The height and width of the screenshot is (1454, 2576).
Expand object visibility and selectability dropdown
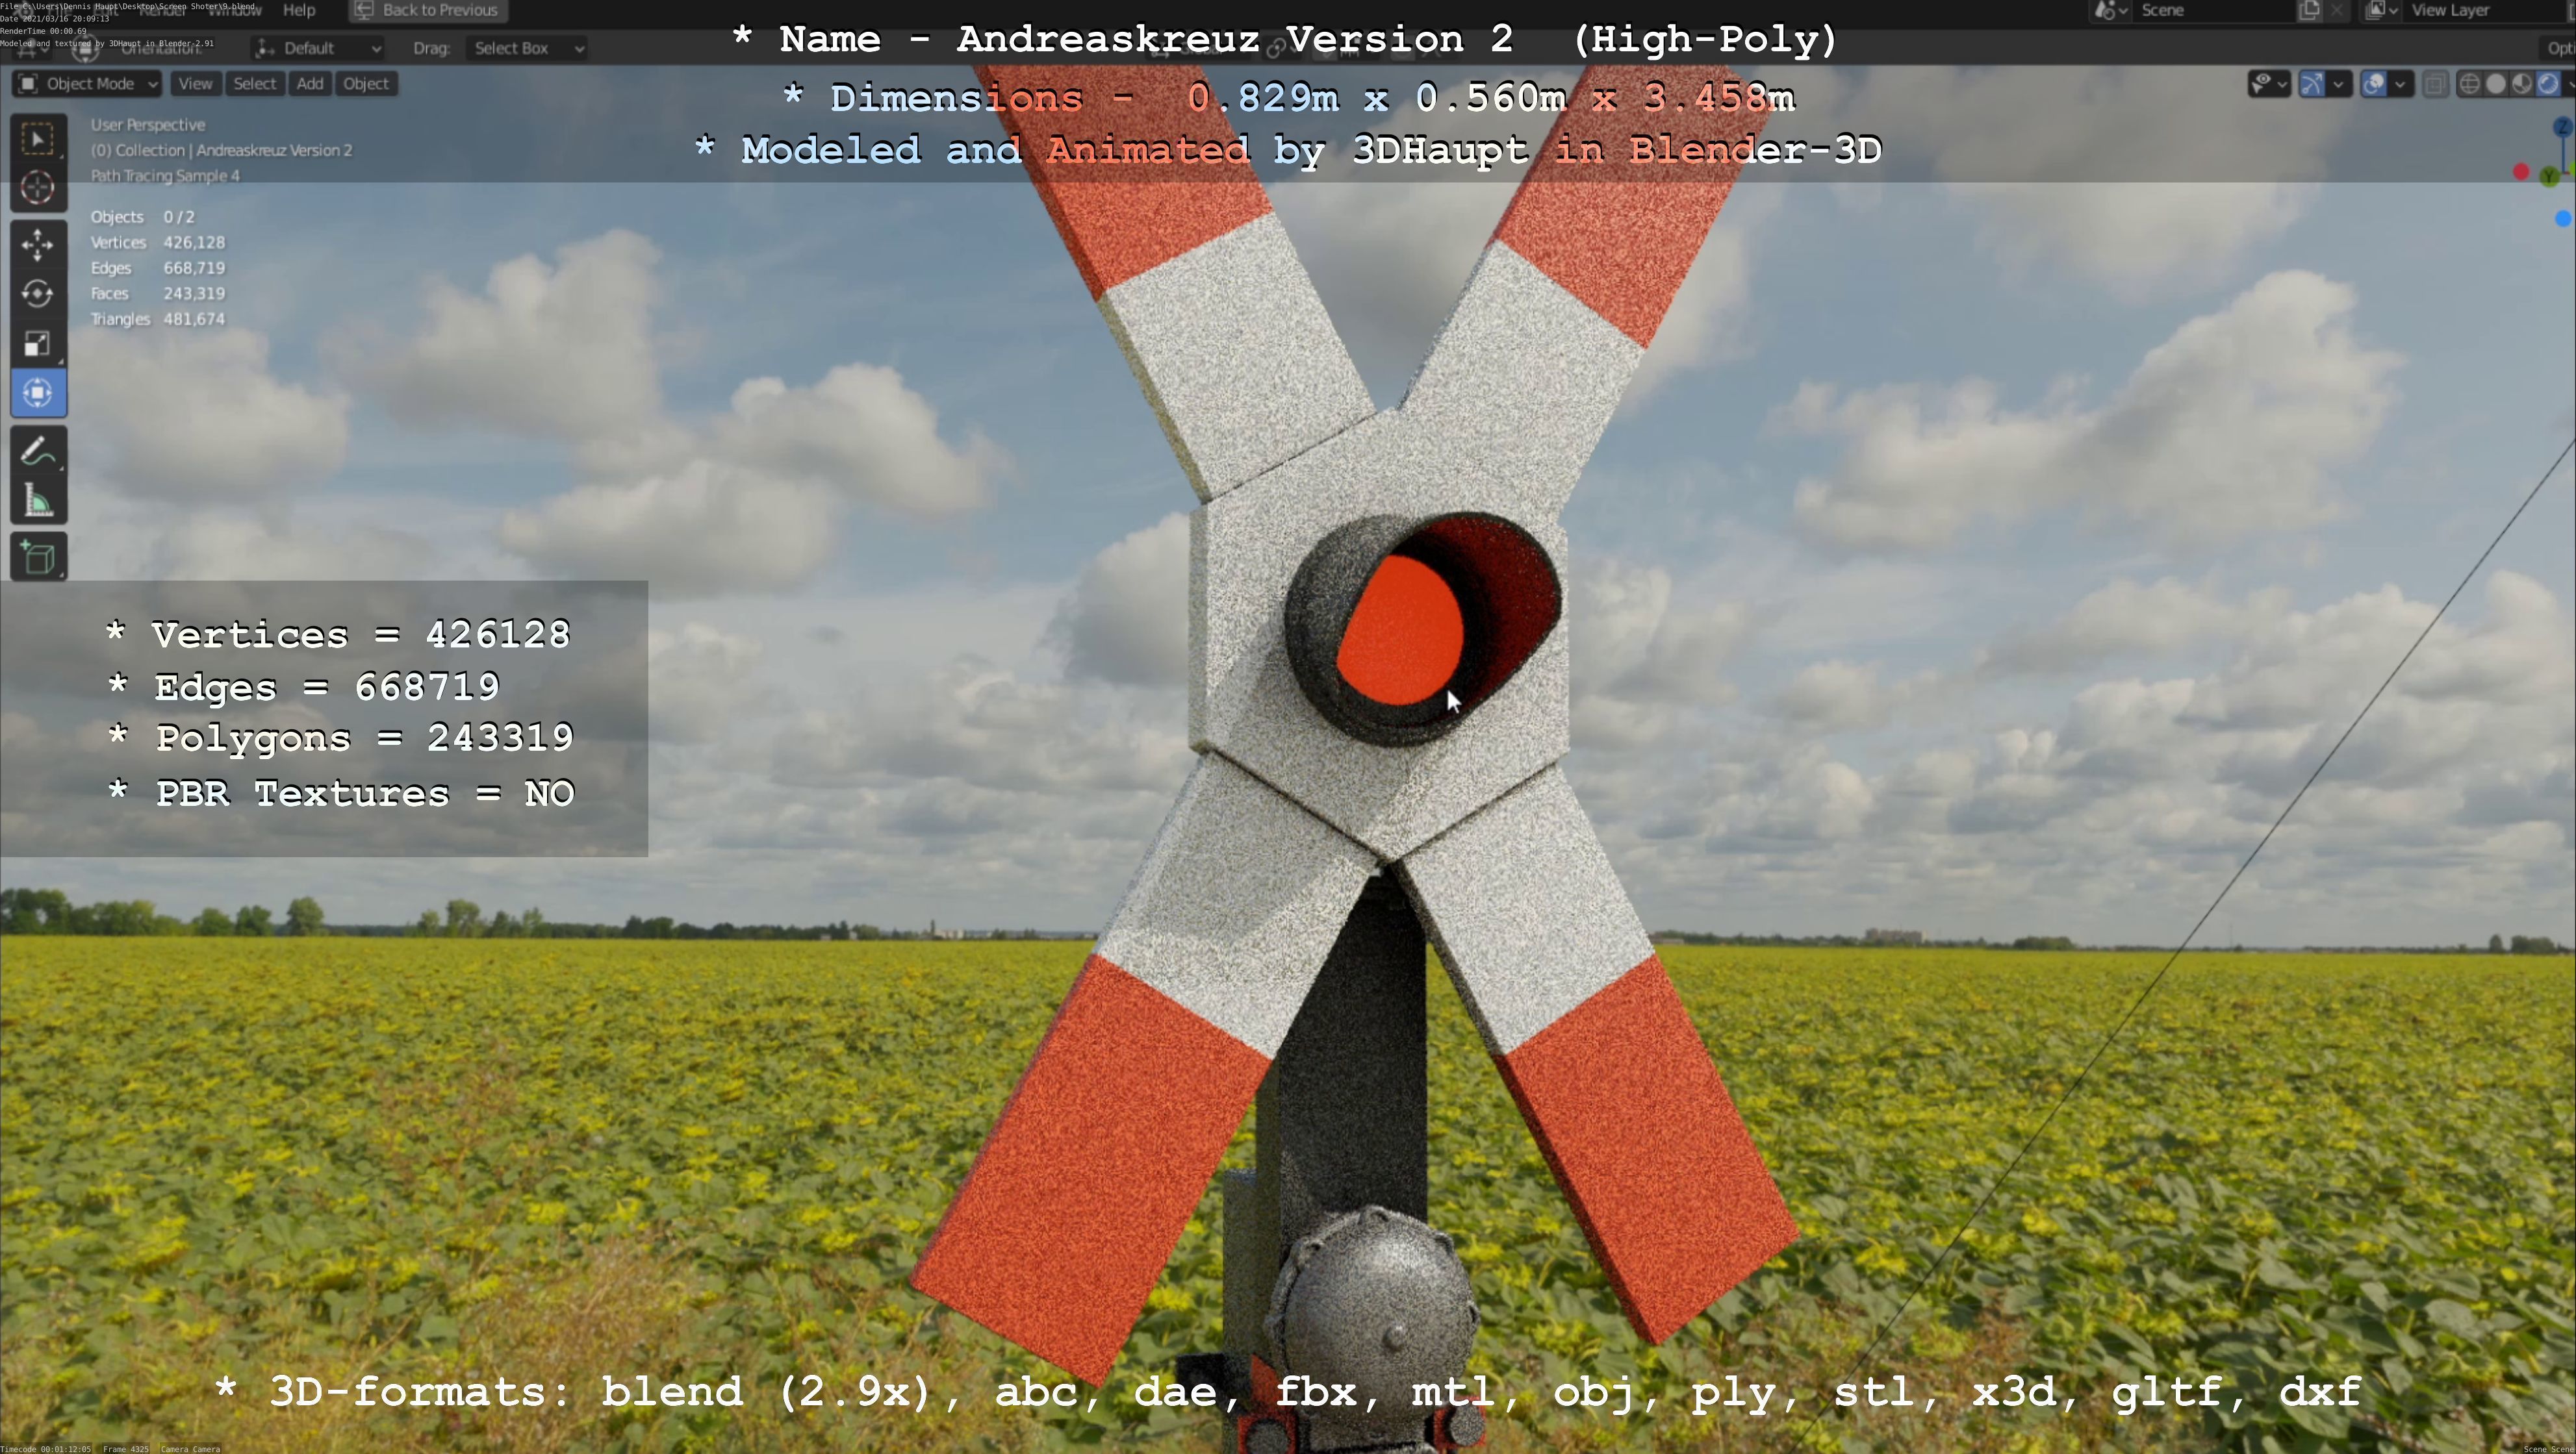tap(2269, 84)
